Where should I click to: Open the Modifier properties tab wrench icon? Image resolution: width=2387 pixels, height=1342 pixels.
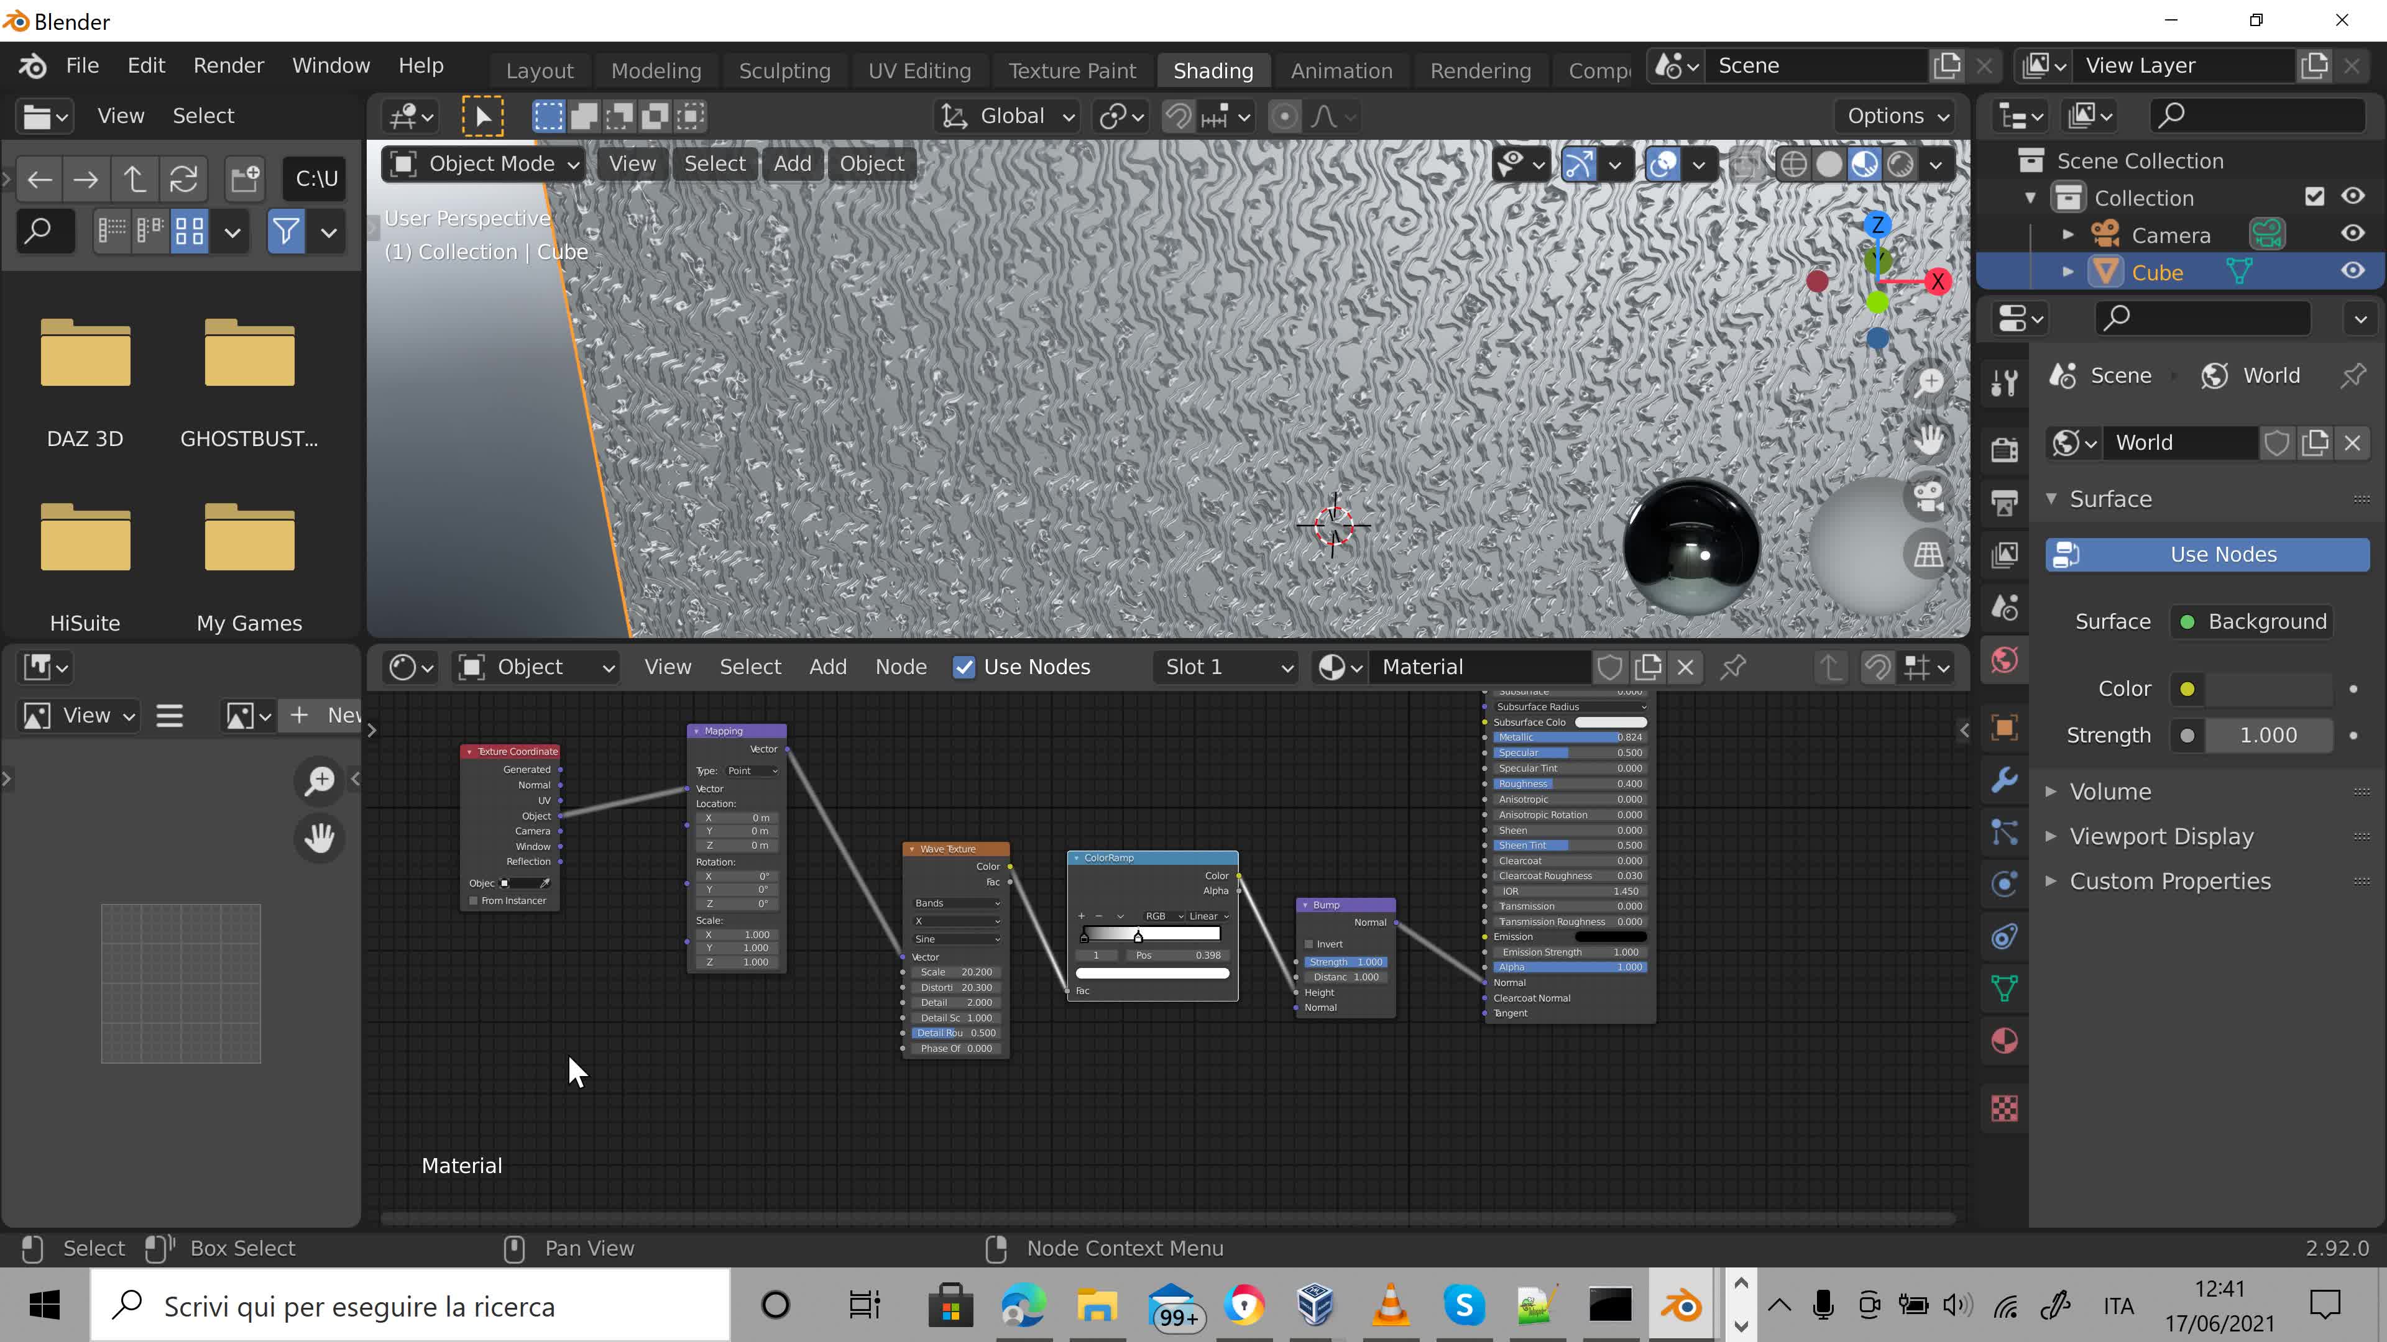[x=2004, y=780]
